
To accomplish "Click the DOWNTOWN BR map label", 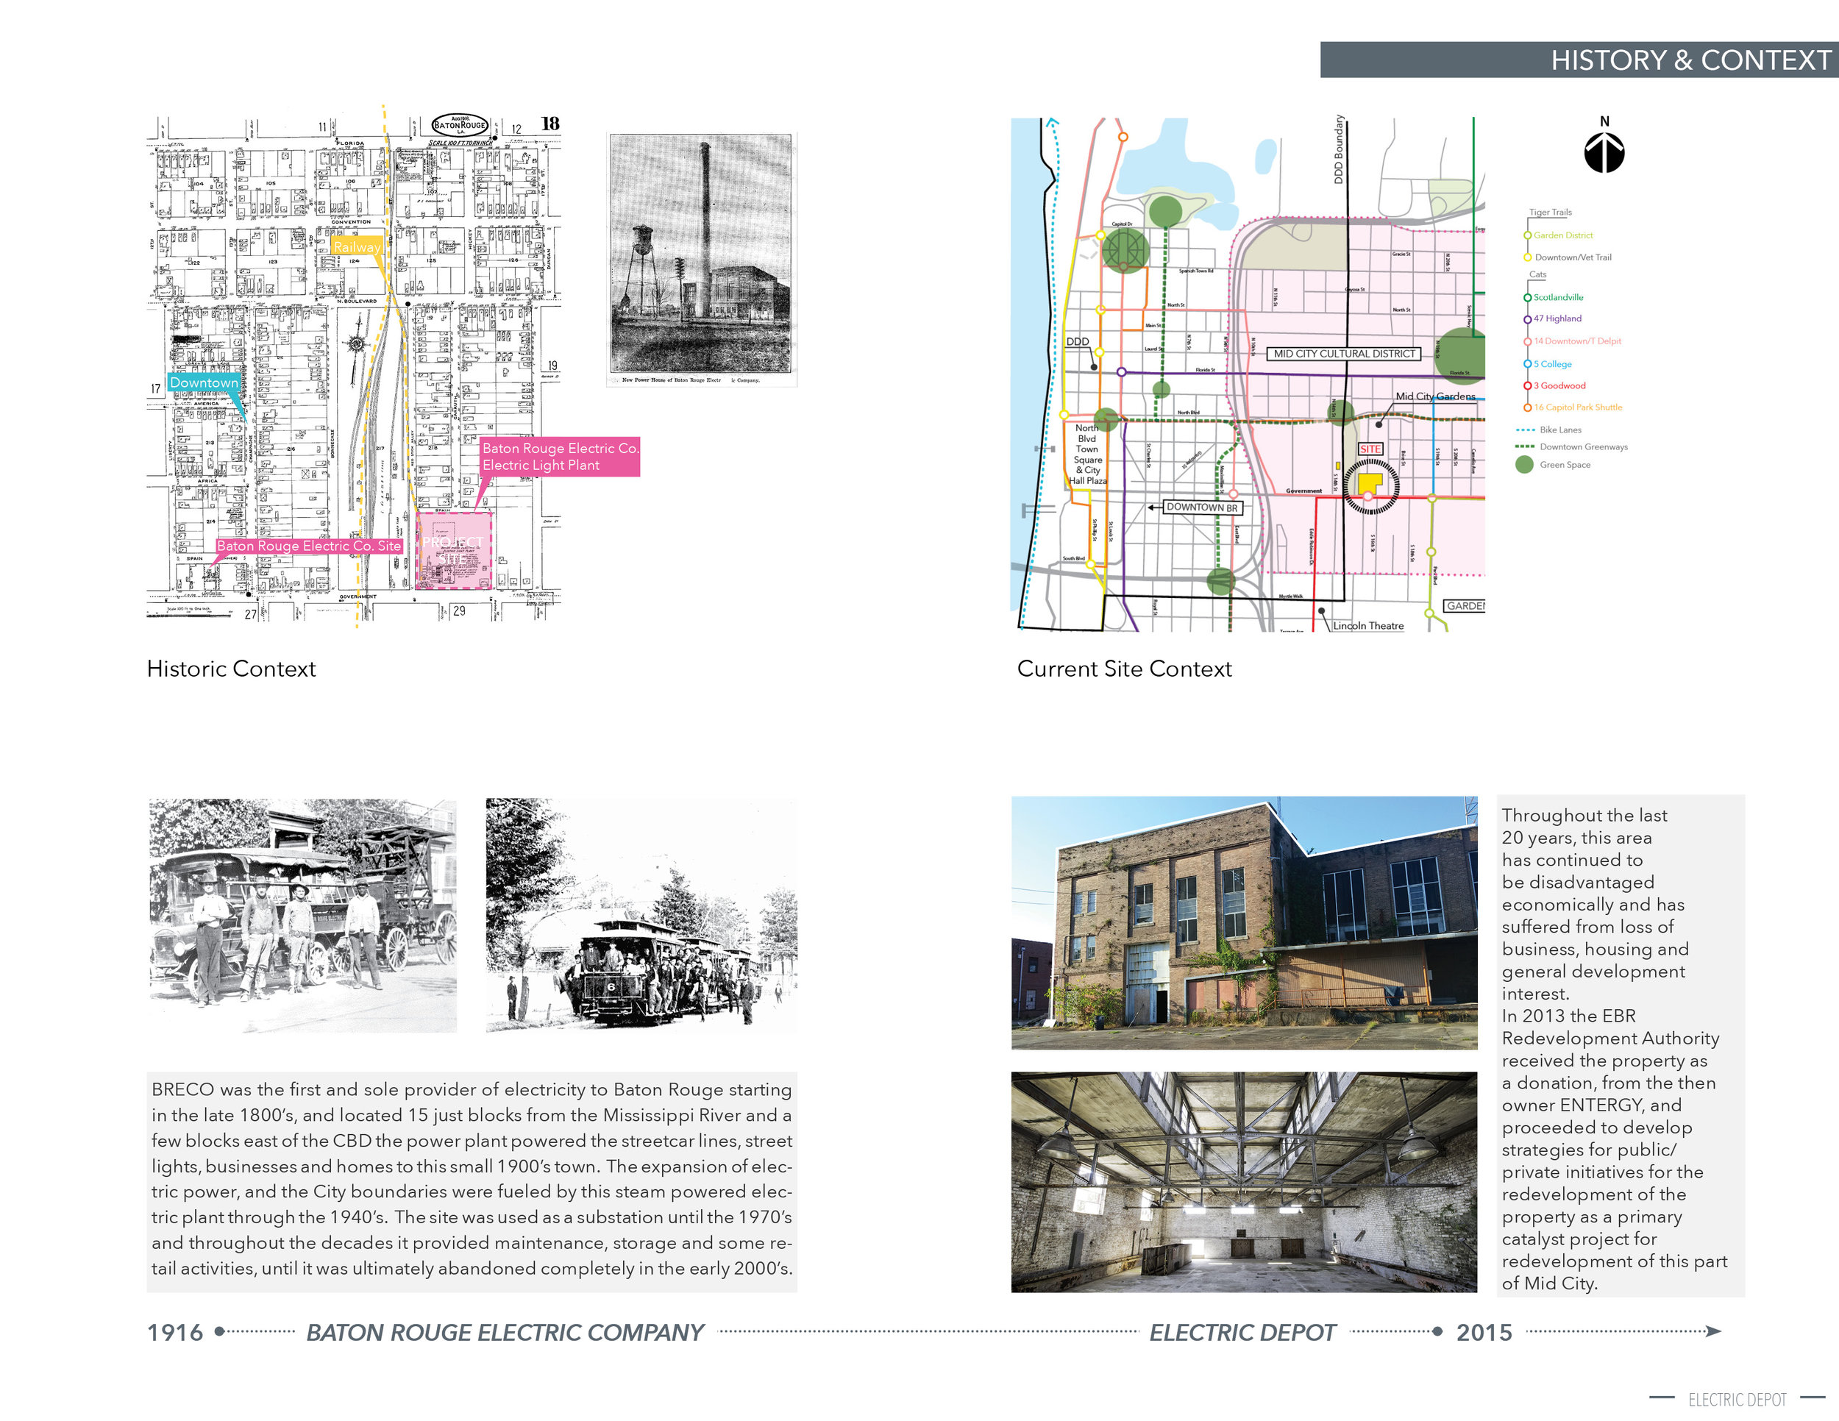I will [x=1201, y=507].
